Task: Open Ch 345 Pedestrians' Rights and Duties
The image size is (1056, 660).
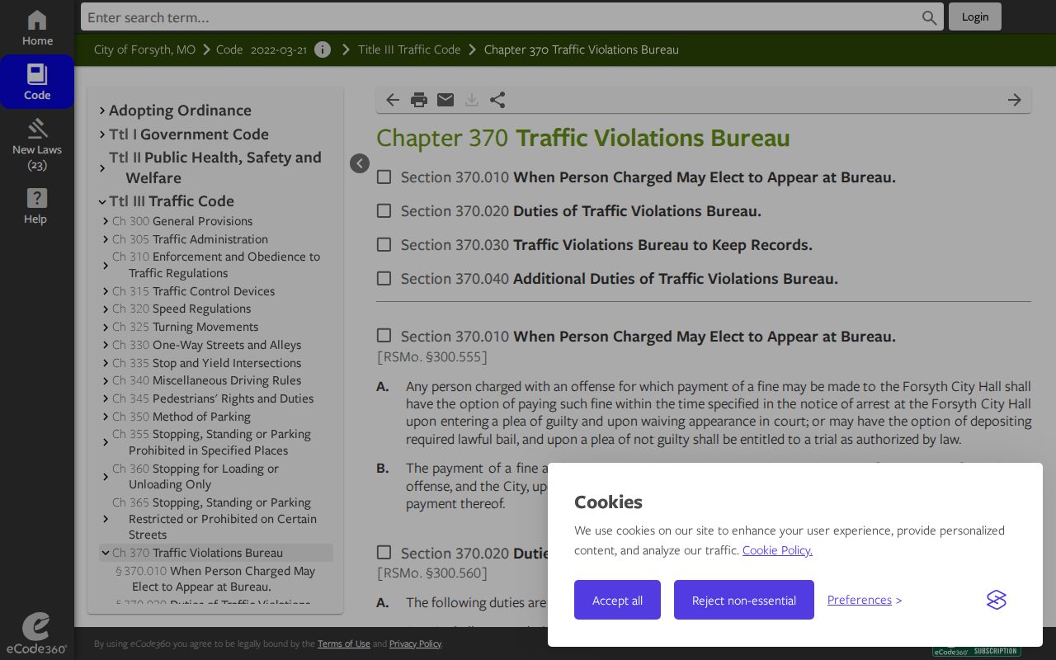Action: pyautogui.click(x=213, y=398)
